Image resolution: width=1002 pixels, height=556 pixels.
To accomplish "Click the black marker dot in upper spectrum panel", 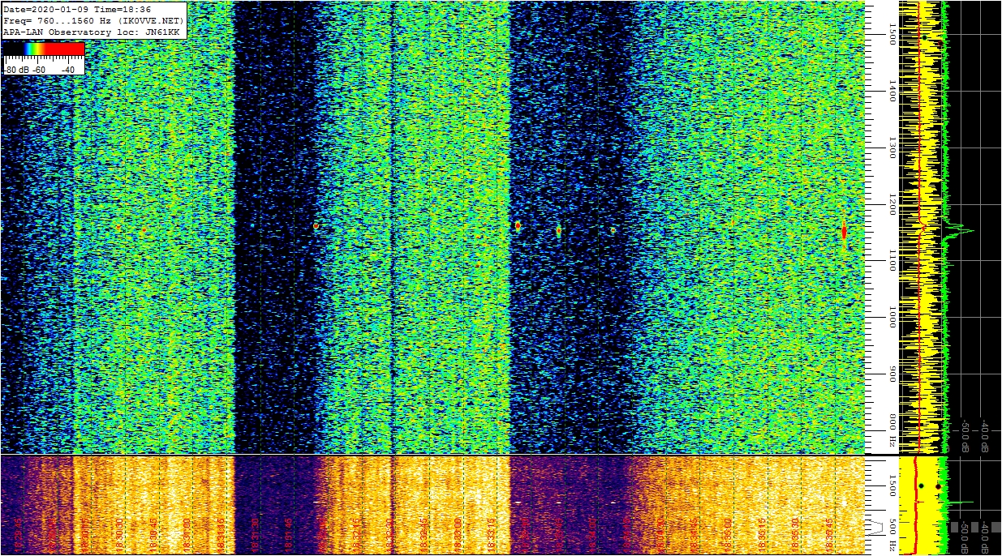I will (x=924, y=37).
